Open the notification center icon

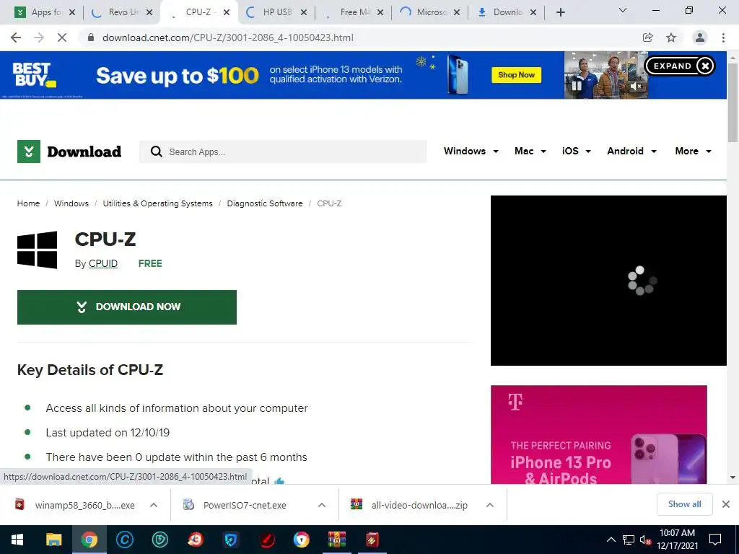coord(715,540)
